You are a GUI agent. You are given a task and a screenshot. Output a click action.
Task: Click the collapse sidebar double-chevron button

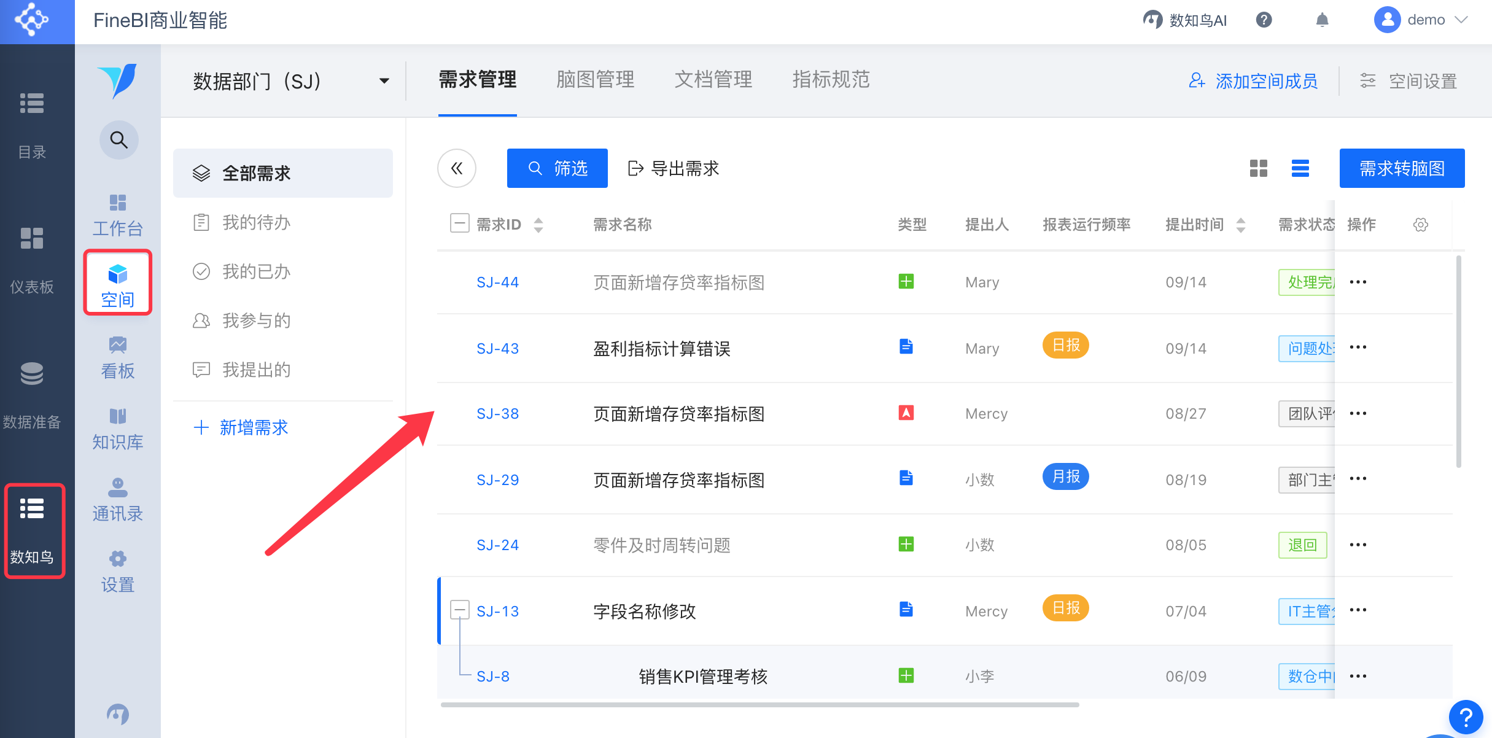(x=456, y=168)
